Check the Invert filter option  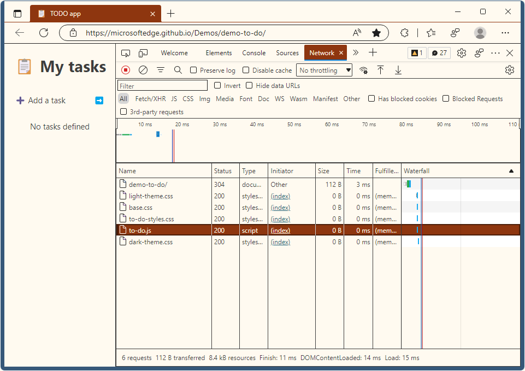[x=218, y=85]
